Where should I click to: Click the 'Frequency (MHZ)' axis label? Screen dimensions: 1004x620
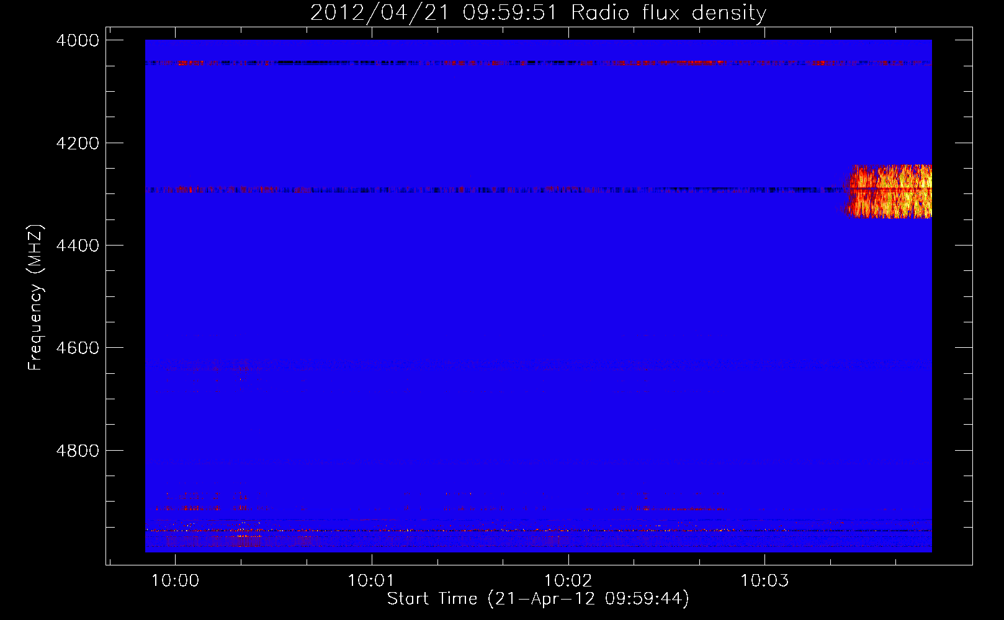click(36, 297)
